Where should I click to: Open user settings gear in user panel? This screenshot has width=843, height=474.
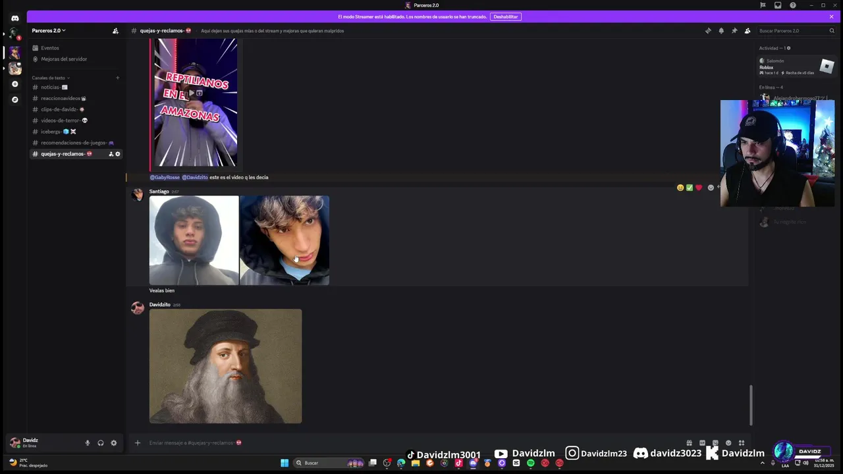(x=114, y=443)
